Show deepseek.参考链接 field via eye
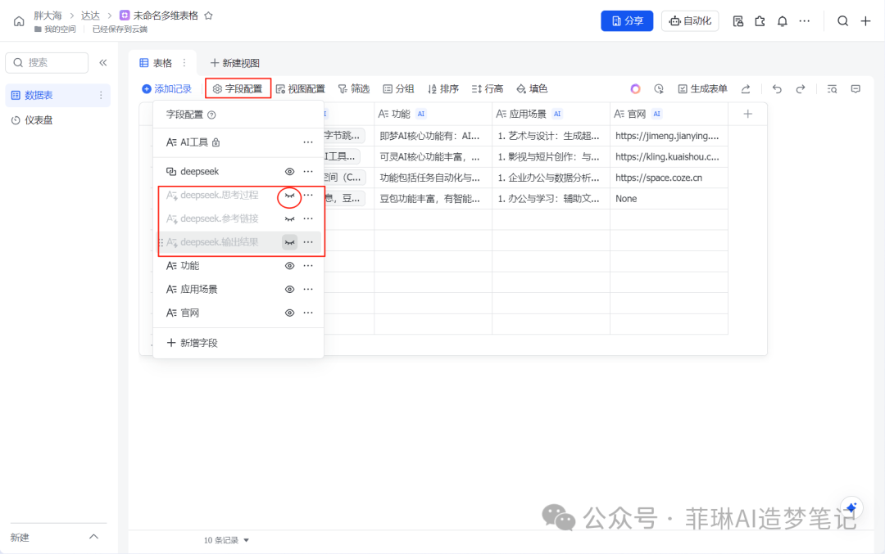The image size is (885, 554). 289,218
